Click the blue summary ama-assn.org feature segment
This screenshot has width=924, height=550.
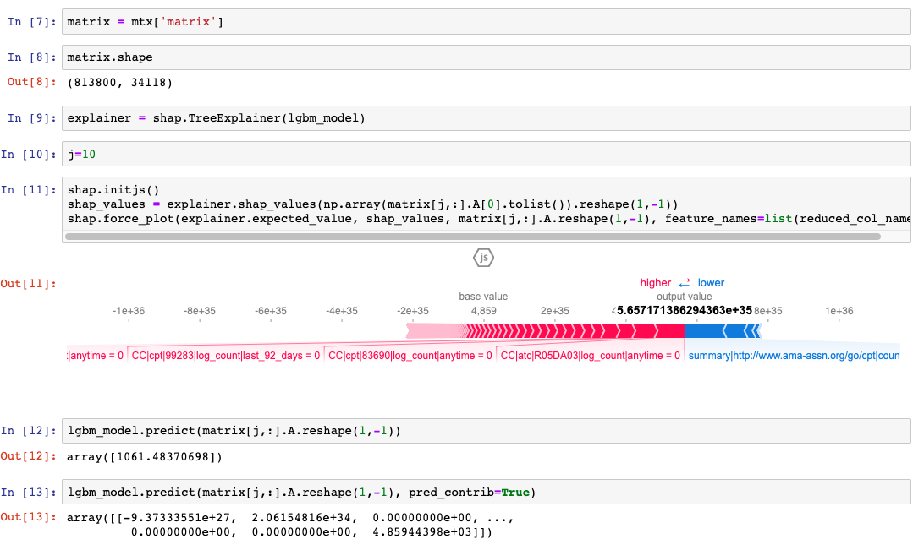point(794,355)
